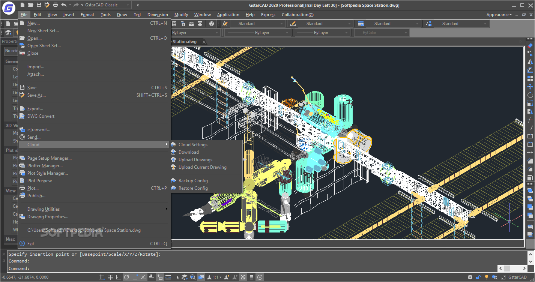Click the coordinates readout in status bar
535x282 pixels.
pos(25,277)
